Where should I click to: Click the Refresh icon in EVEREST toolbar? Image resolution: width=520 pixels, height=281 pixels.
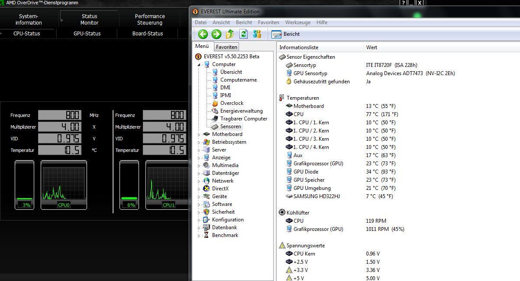pyautogui.click(x=244, y=34)
